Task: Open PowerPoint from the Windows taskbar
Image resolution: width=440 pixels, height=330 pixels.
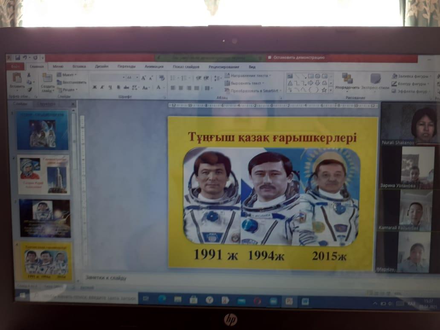Action: [289, 301]
